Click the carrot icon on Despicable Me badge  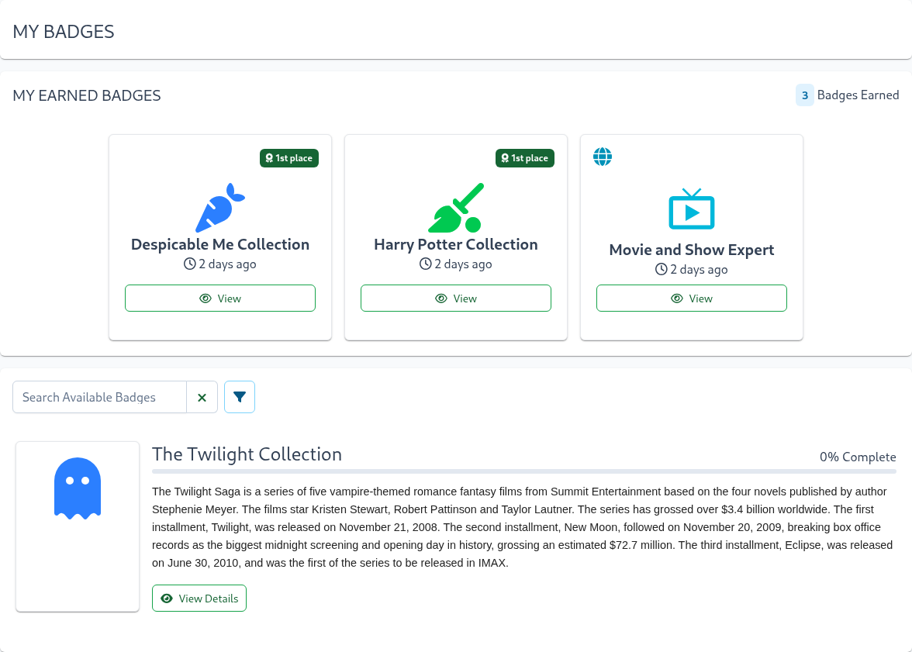tap(220, 208)
